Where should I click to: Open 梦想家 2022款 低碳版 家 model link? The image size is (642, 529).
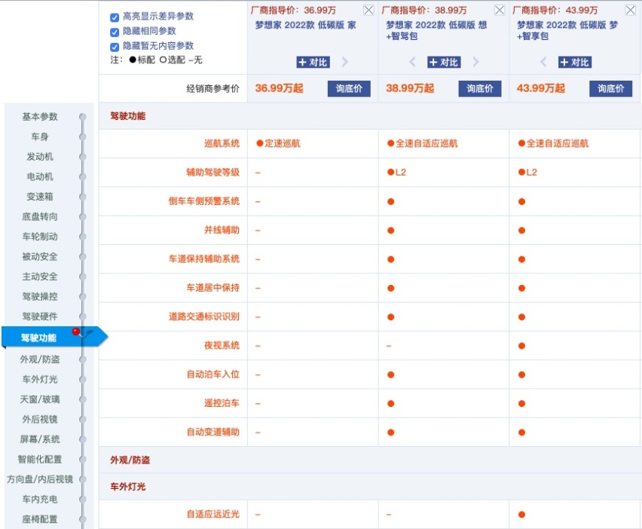pos(305,25)
